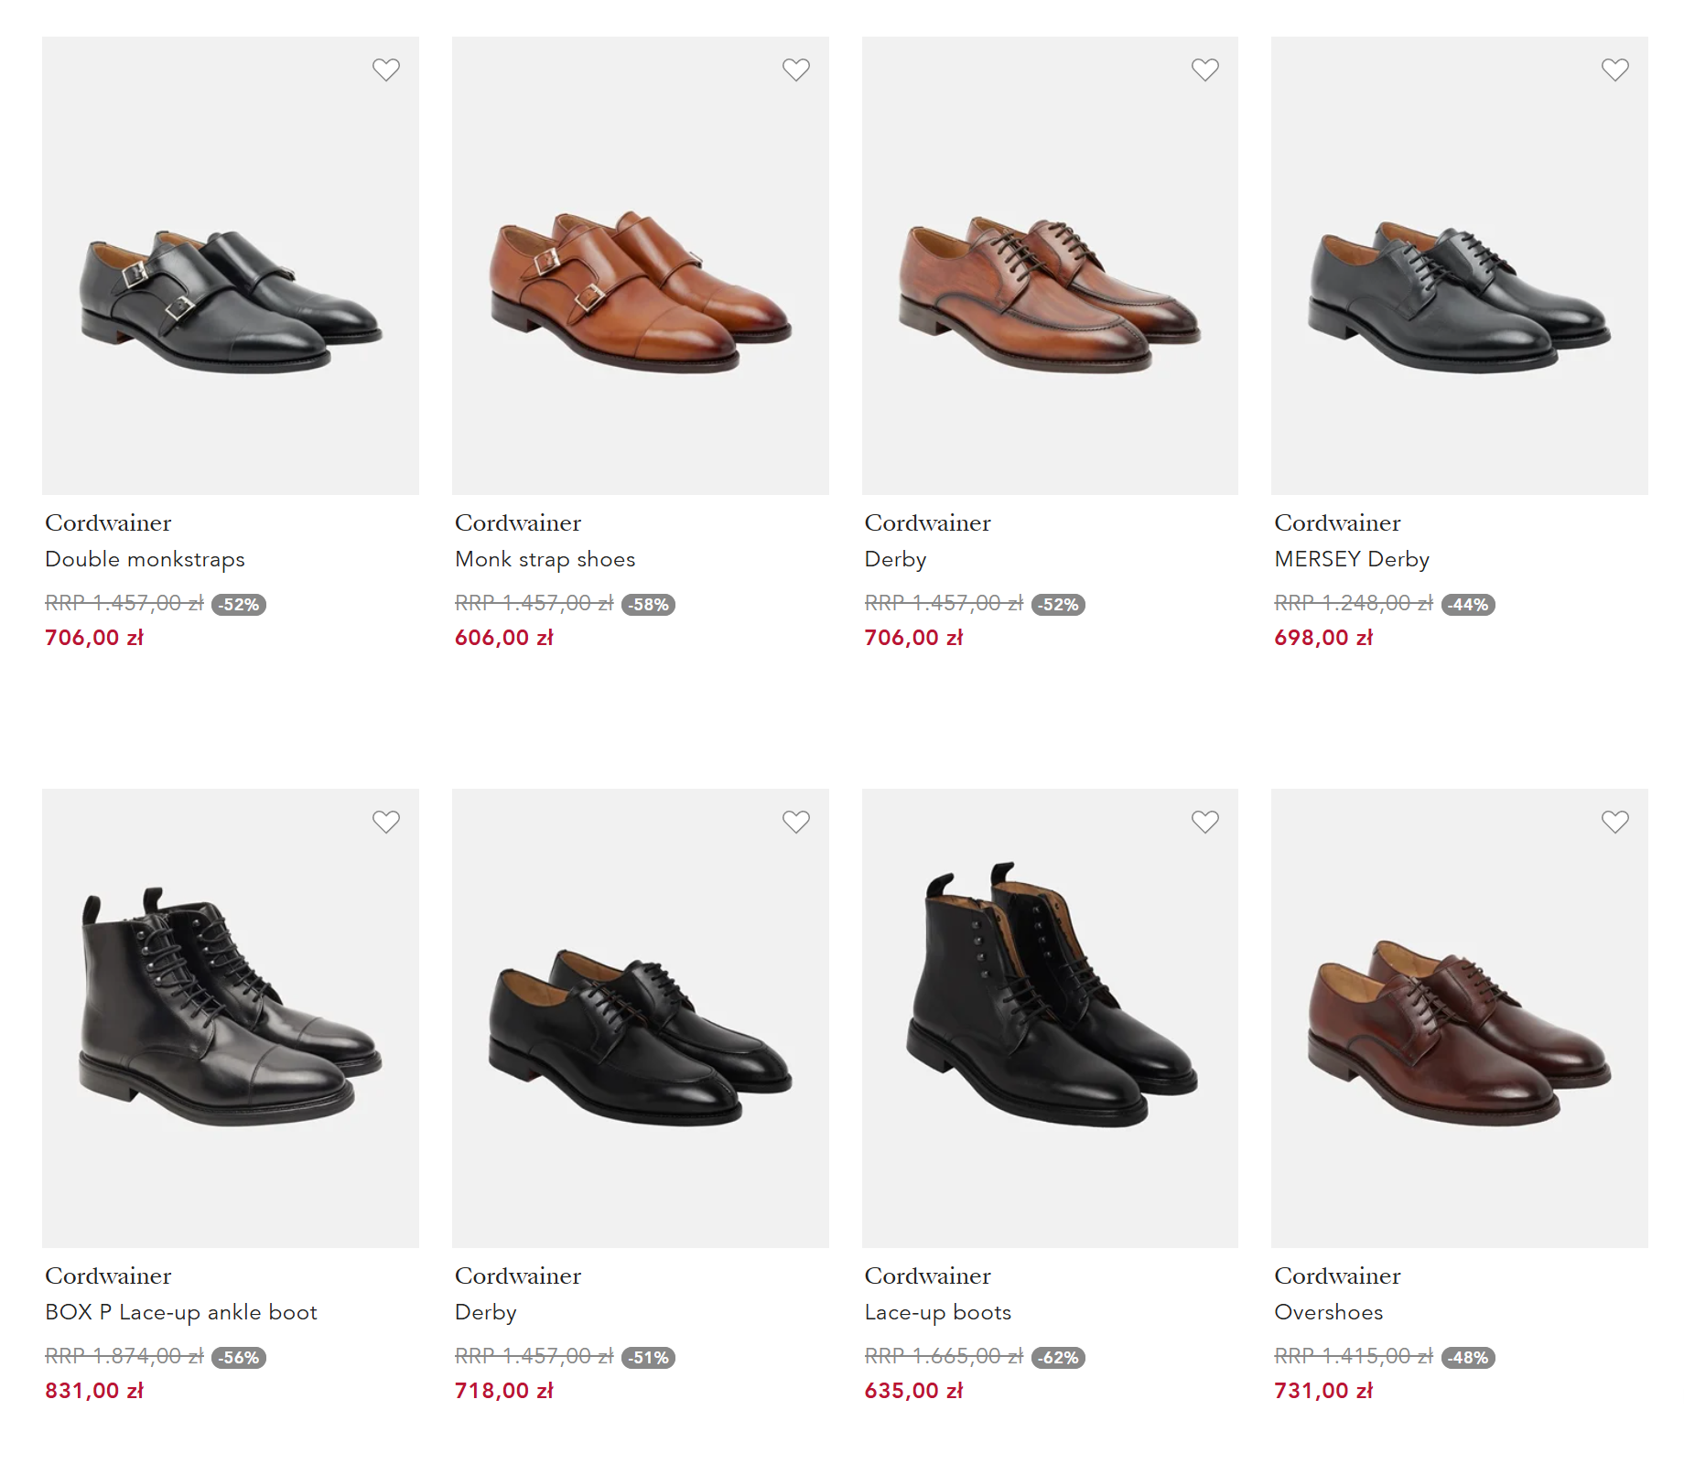Click the -62% discount badge
The height and width of the screenshot is (1464, 1684).
(x=1058, y=1358)
